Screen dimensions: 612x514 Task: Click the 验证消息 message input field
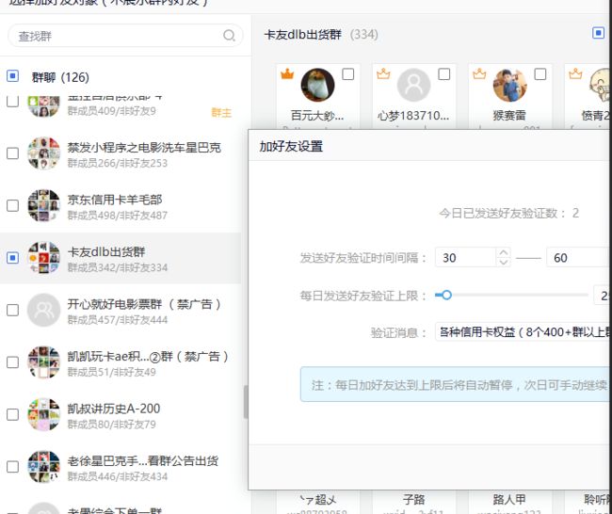point(523,332)
